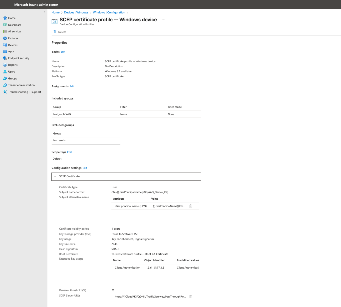This screenshot has height=307, width=341.
Task: Click the Home icon in sidebar
Action: pyautogui.click(x=5, y=18)
